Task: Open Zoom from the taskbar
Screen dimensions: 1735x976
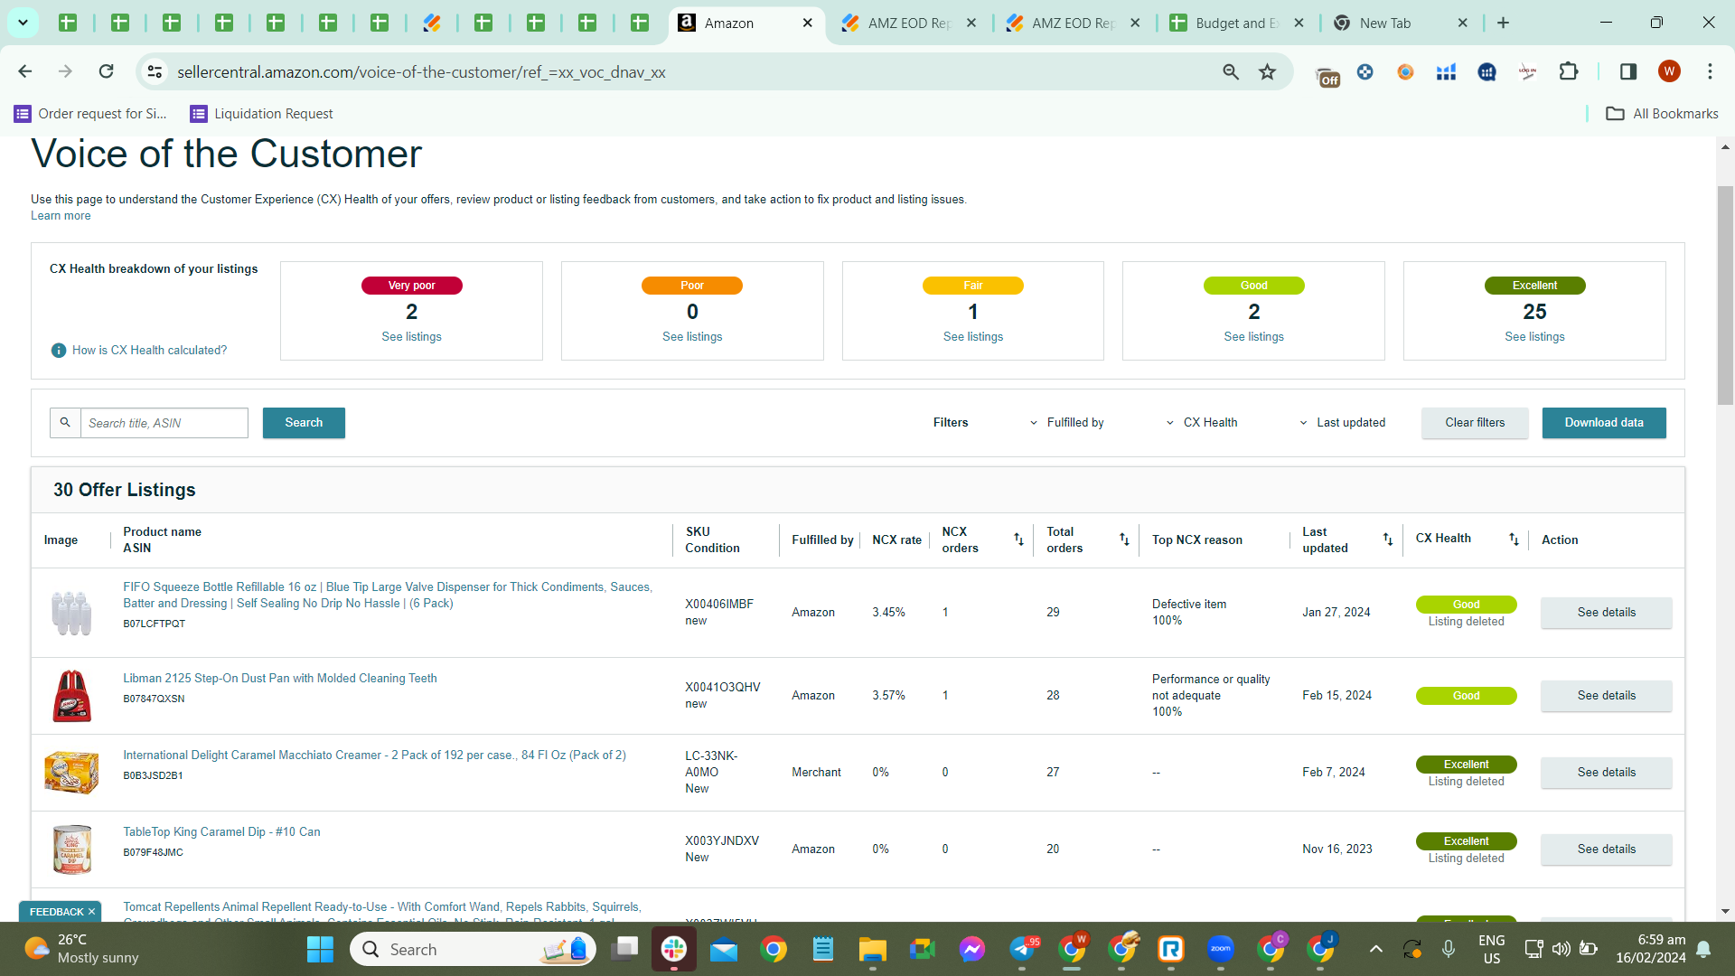Action: (x=1221, y=949)
